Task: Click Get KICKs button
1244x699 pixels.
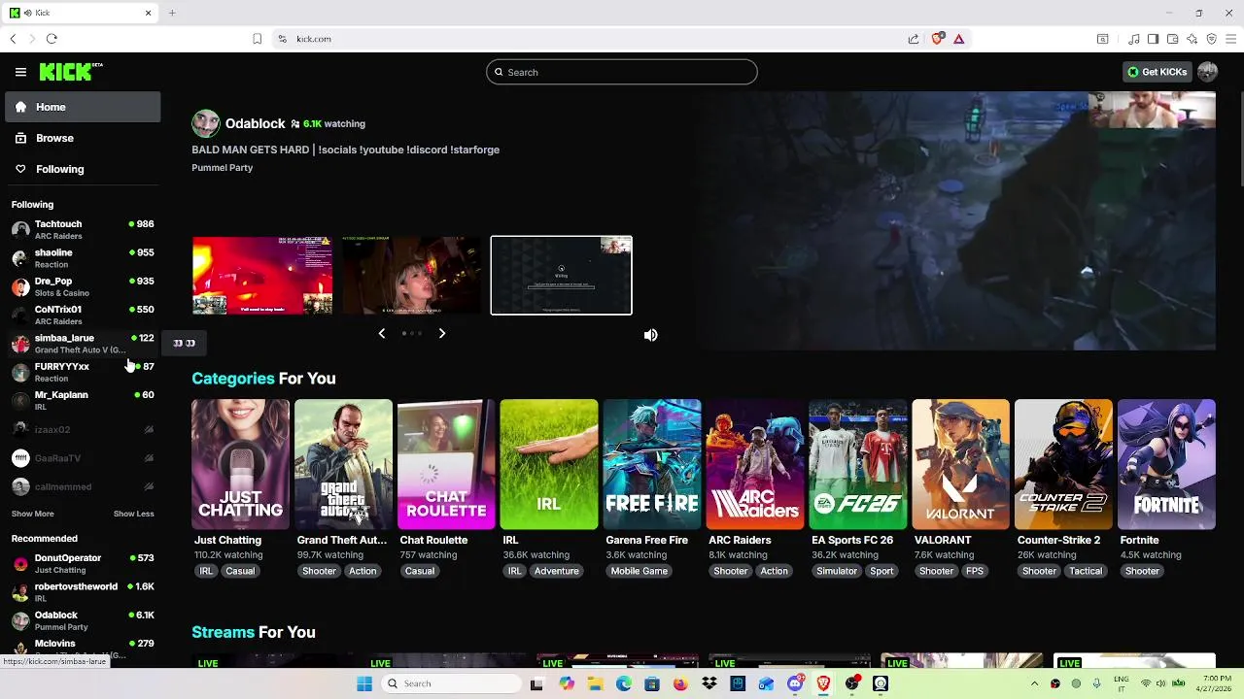Action: coord(1157,72)
